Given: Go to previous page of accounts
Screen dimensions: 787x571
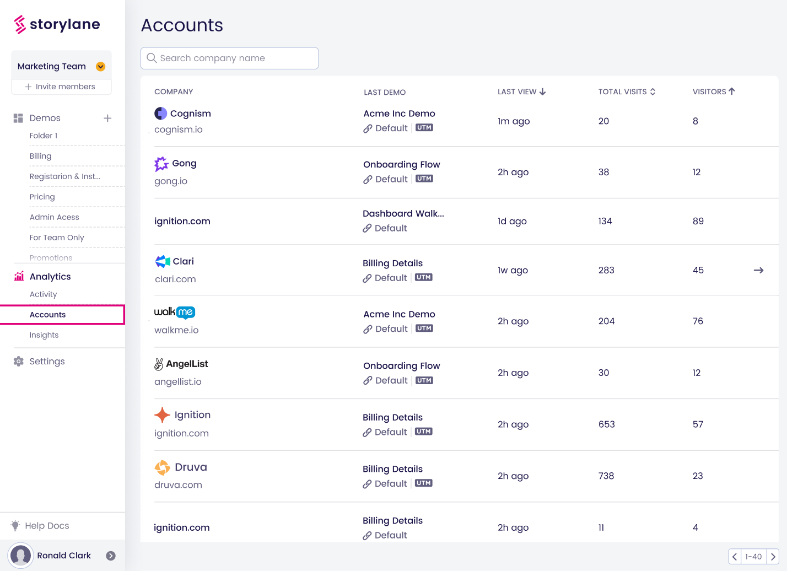Looking at the screenshot, I should click(735, 557).
